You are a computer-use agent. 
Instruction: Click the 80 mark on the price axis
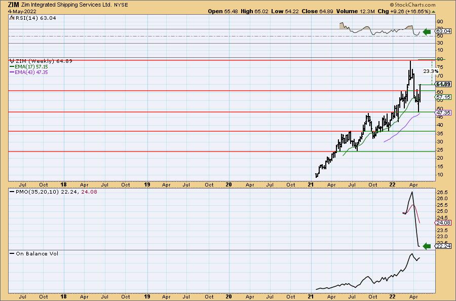pos(440,59)
